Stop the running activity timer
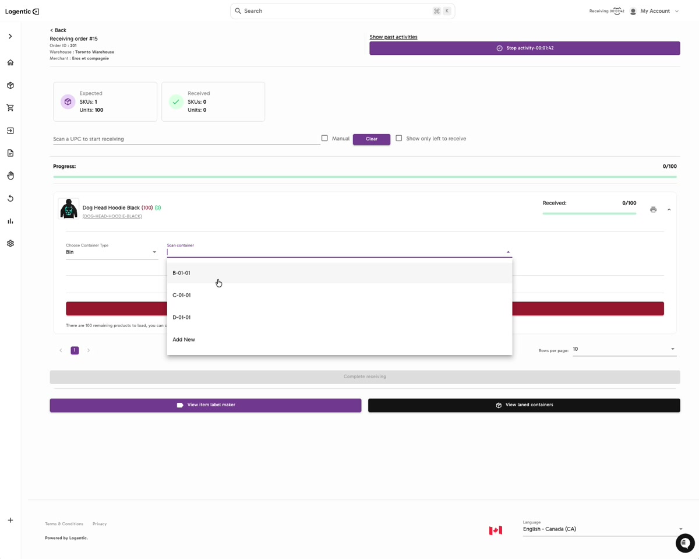This screenshot has width=699, height=559. pyautogui.click(x=524, y=48)
